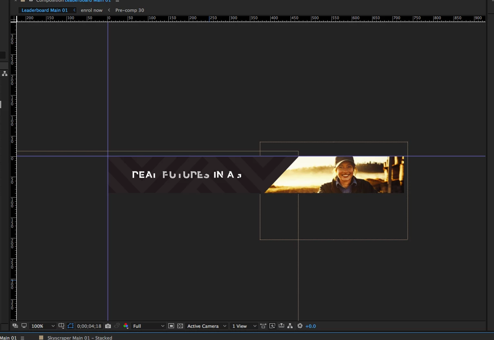Select the Skyscraper Main 01 - Stacked tab
The width and height of the screenshot is (494, 340).
click(79, 338)
